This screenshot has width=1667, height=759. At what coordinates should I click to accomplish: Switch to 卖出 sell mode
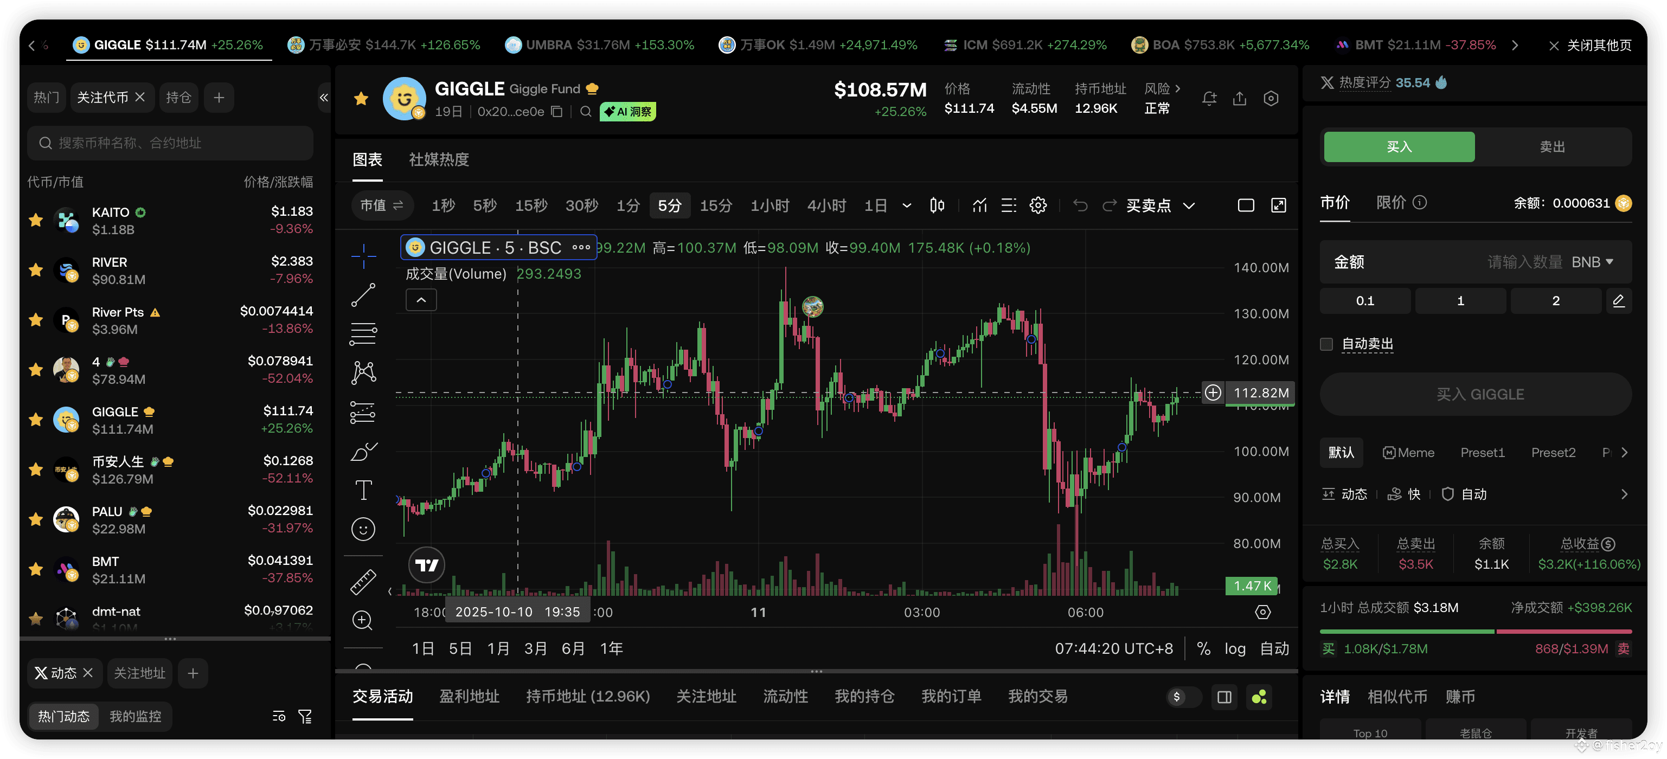tap(1553, 147)
